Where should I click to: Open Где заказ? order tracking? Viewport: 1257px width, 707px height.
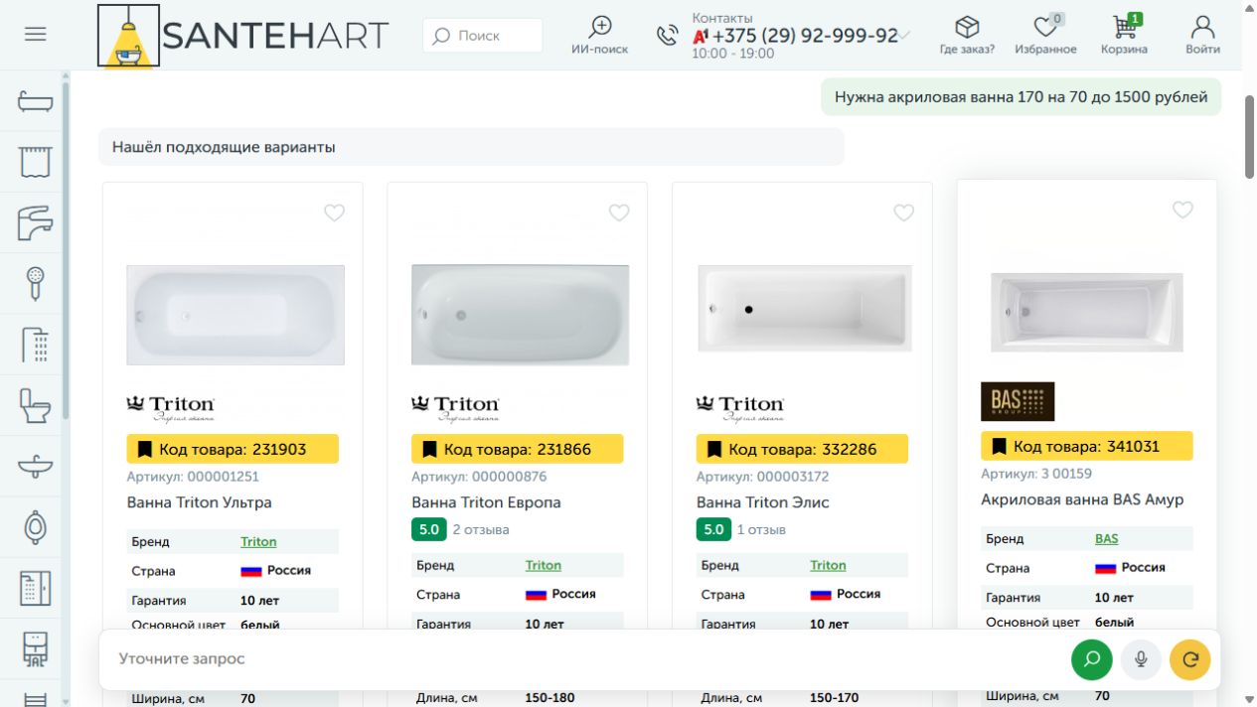coord(967,35)
